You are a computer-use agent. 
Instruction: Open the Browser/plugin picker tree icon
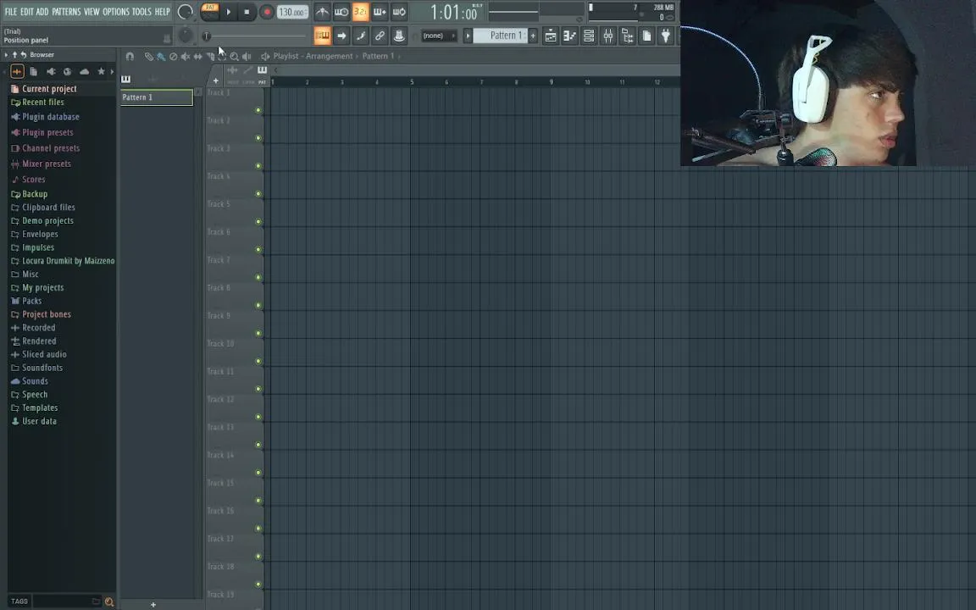point(628,36)
